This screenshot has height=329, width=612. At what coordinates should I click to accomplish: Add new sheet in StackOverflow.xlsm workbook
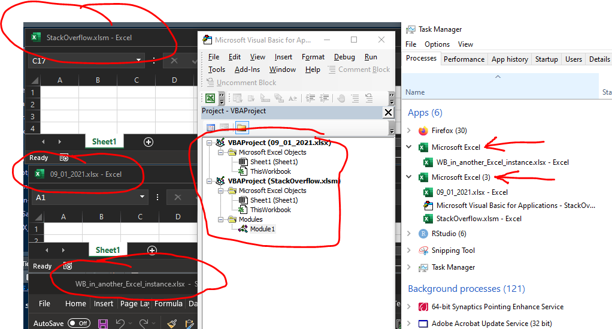click(149, 142)
